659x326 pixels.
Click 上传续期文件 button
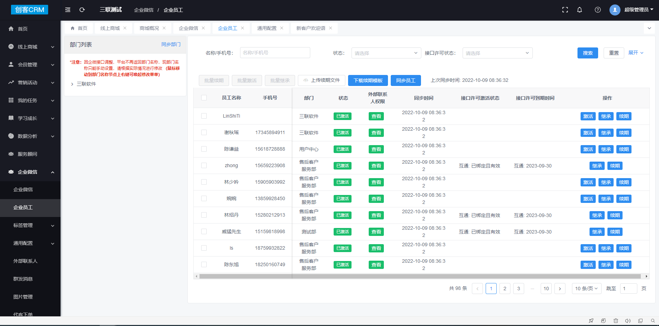pyautogui.click(x=322, y=80)
